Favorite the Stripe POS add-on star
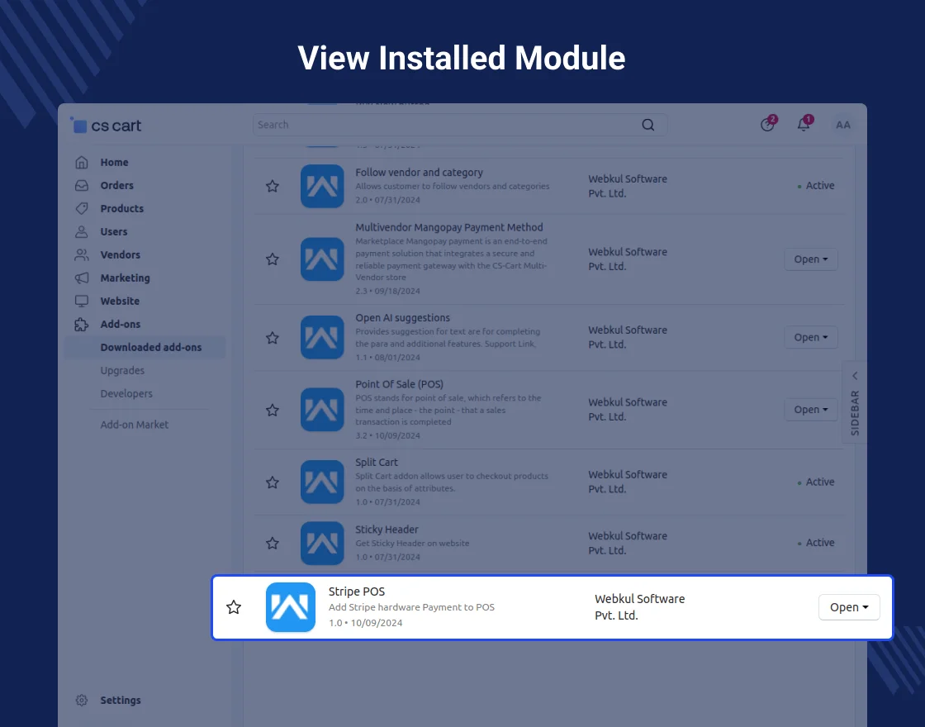 pos(234,607)
